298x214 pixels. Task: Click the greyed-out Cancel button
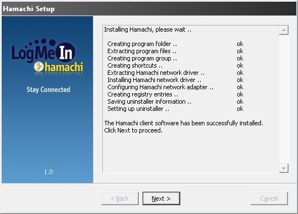(269, 198)
